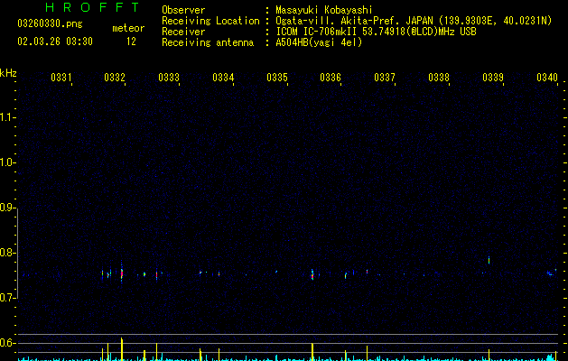The height and width of the screenshot is (361, 568).
Task: Click the 0.8 kHz frequency label
Action: [7, 253]
